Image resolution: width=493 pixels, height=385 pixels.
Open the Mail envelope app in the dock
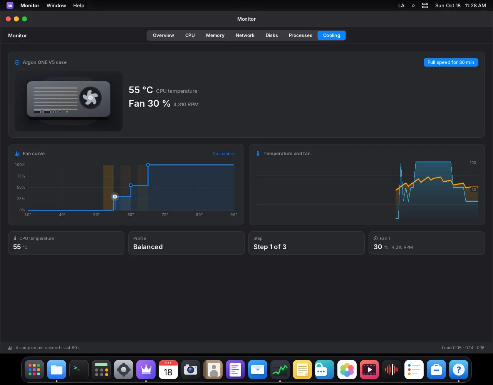(x=258, y=370)
